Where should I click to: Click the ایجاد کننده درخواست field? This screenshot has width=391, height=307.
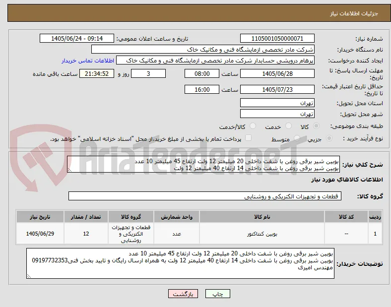point(215,61)
